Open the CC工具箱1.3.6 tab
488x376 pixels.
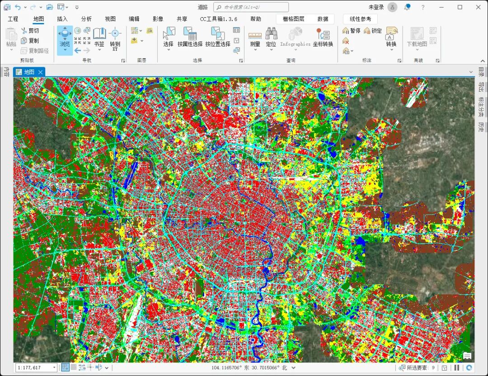pos(219,19)
